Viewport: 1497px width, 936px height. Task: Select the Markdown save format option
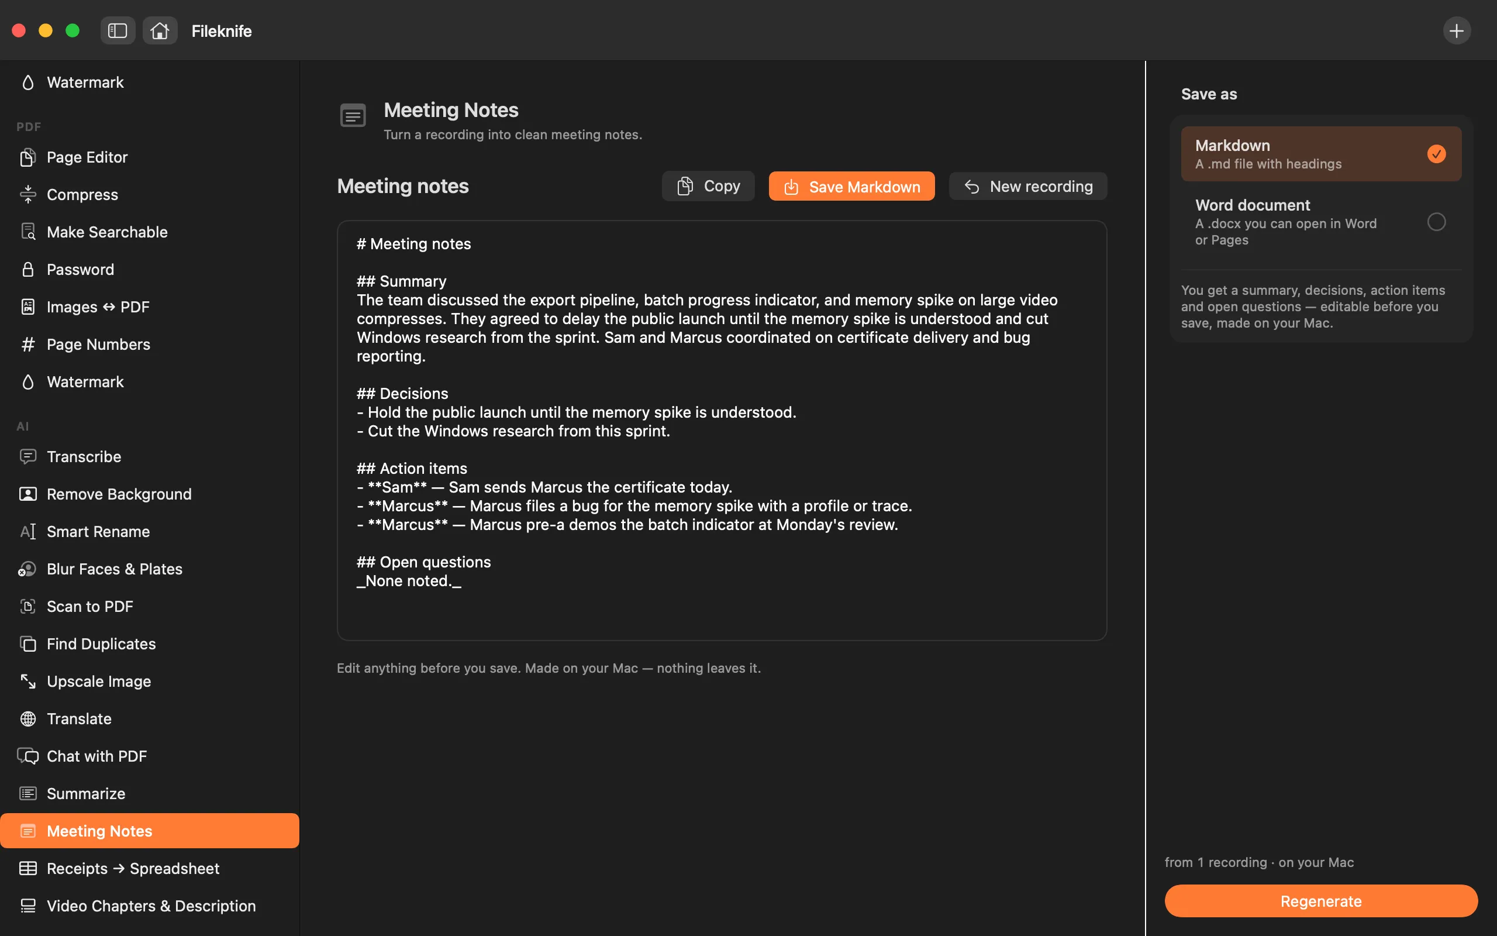pyautogui.click(x=1321, y=154)
